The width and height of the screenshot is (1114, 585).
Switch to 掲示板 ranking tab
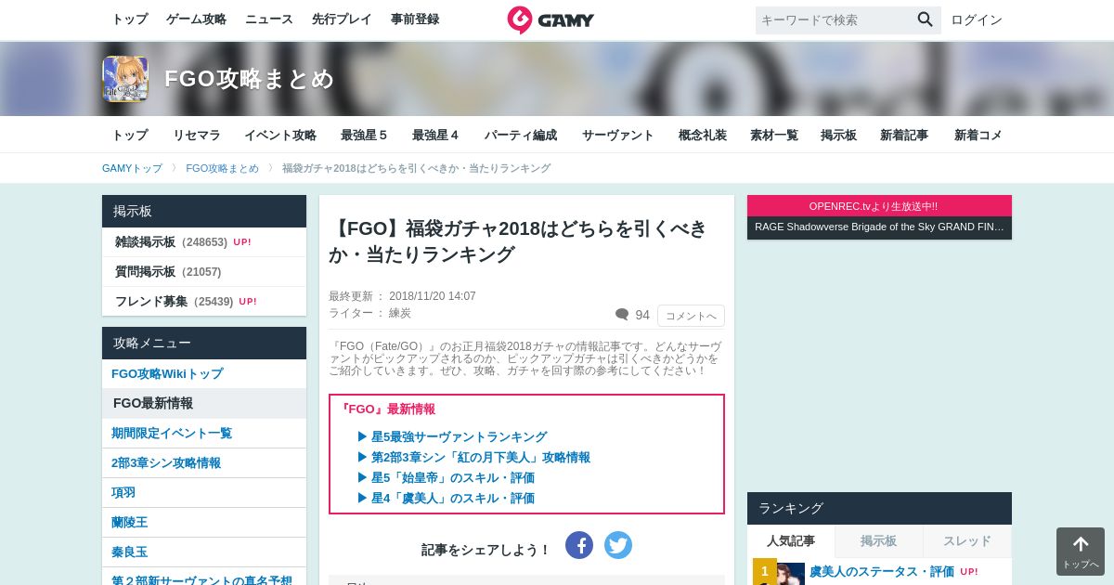point(878,540)
